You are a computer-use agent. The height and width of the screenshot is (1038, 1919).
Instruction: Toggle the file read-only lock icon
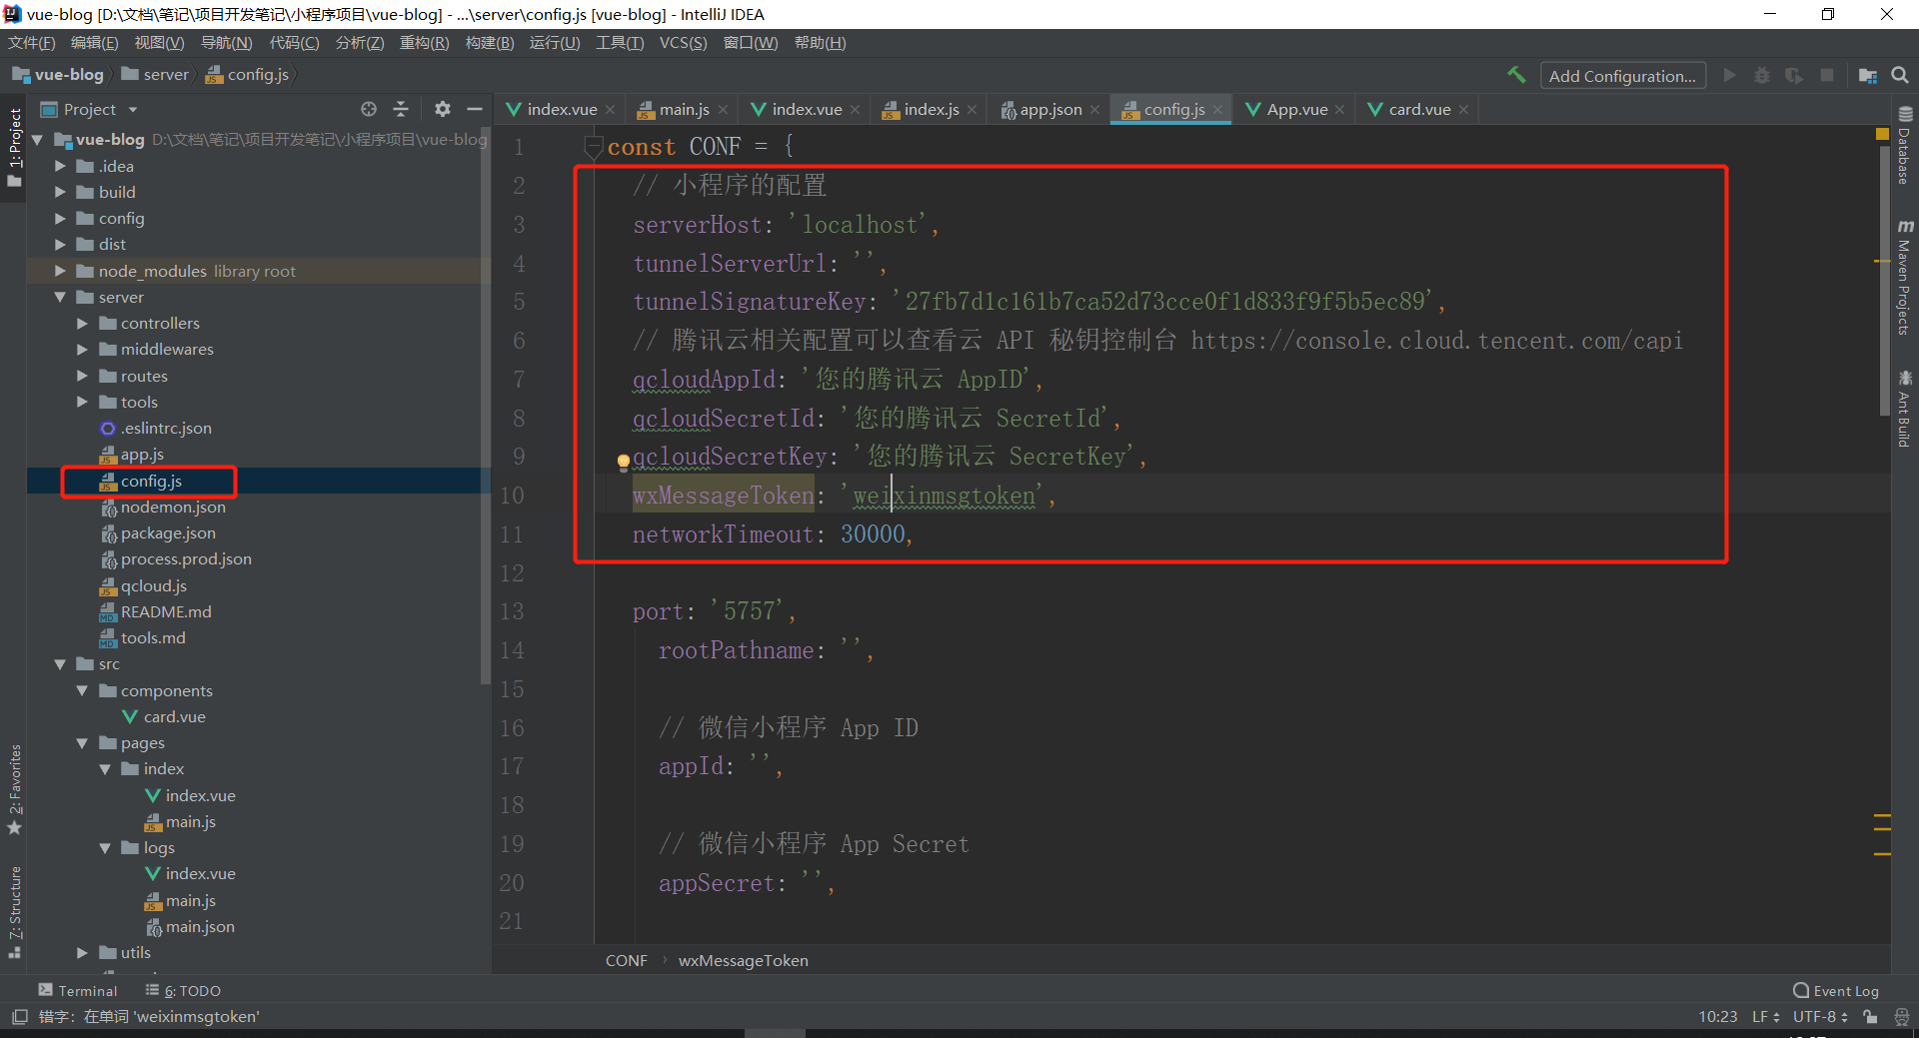coord(1870,1017)
